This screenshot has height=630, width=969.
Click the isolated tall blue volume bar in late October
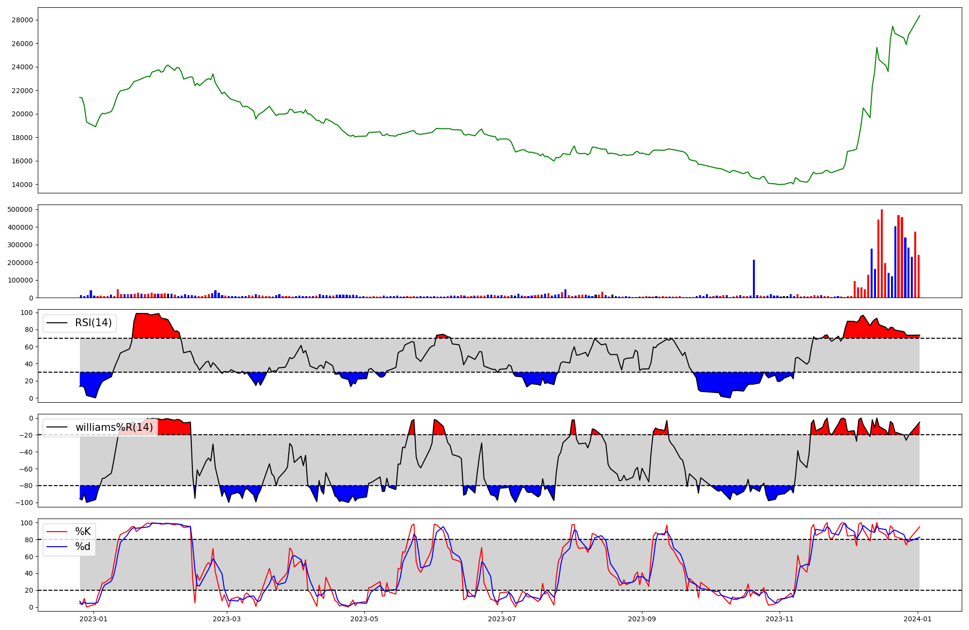754,279
